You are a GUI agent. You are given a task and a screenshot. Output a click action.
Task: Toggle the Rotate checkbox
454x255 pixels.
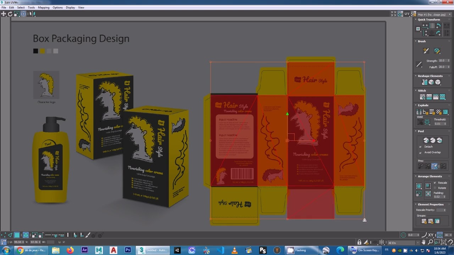[435, 188]
